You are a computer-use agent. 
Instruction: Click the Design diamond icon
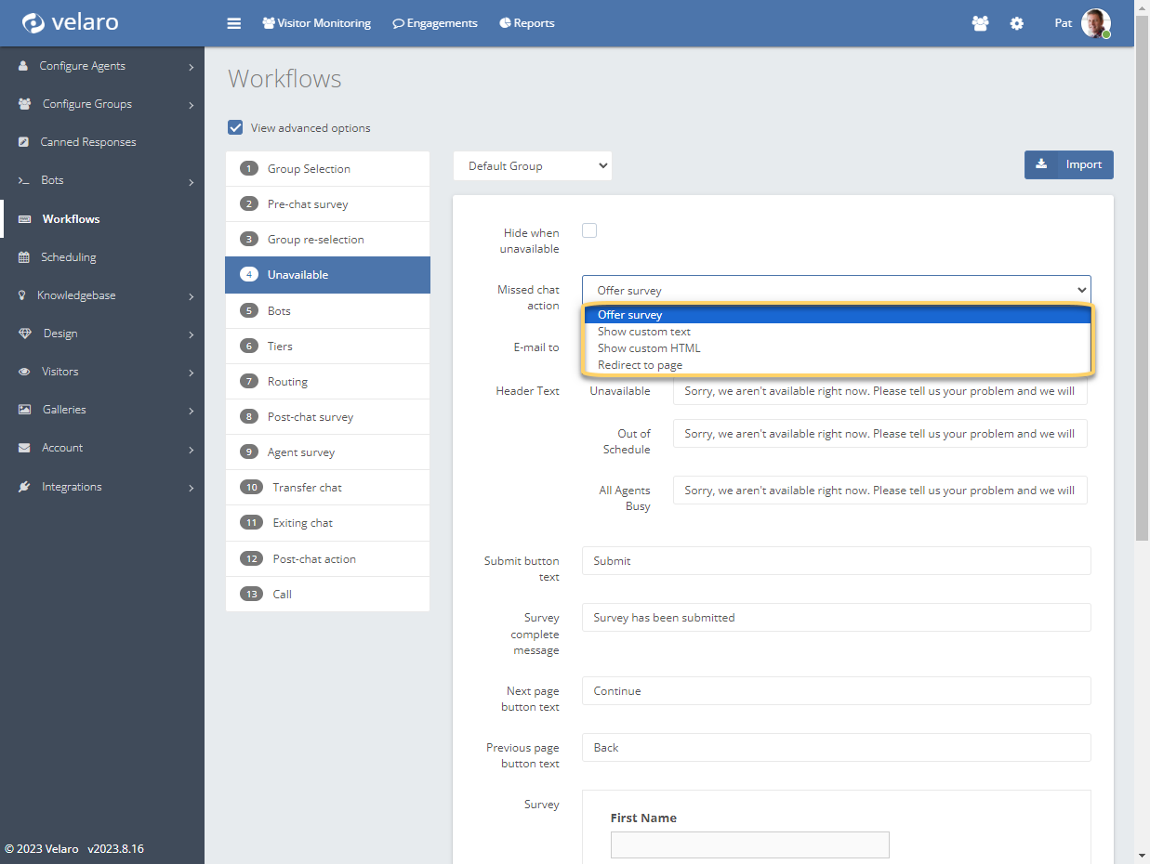[x=24, y=334]
